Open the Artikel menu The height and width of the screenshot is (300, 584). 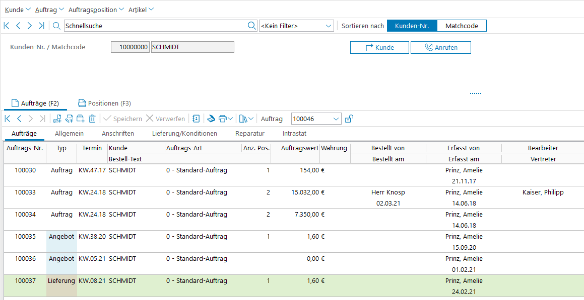[141, 10]
